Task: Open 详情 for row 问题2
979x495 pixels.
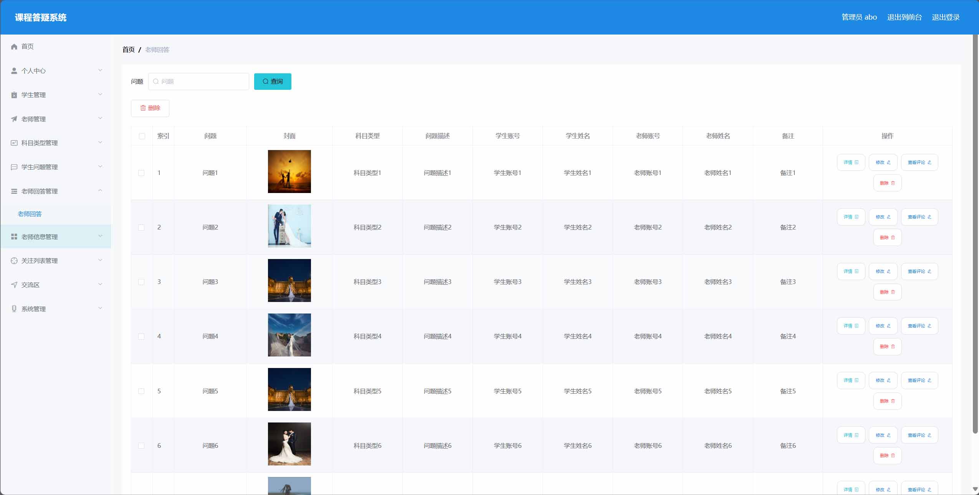Action: point(851,217)
